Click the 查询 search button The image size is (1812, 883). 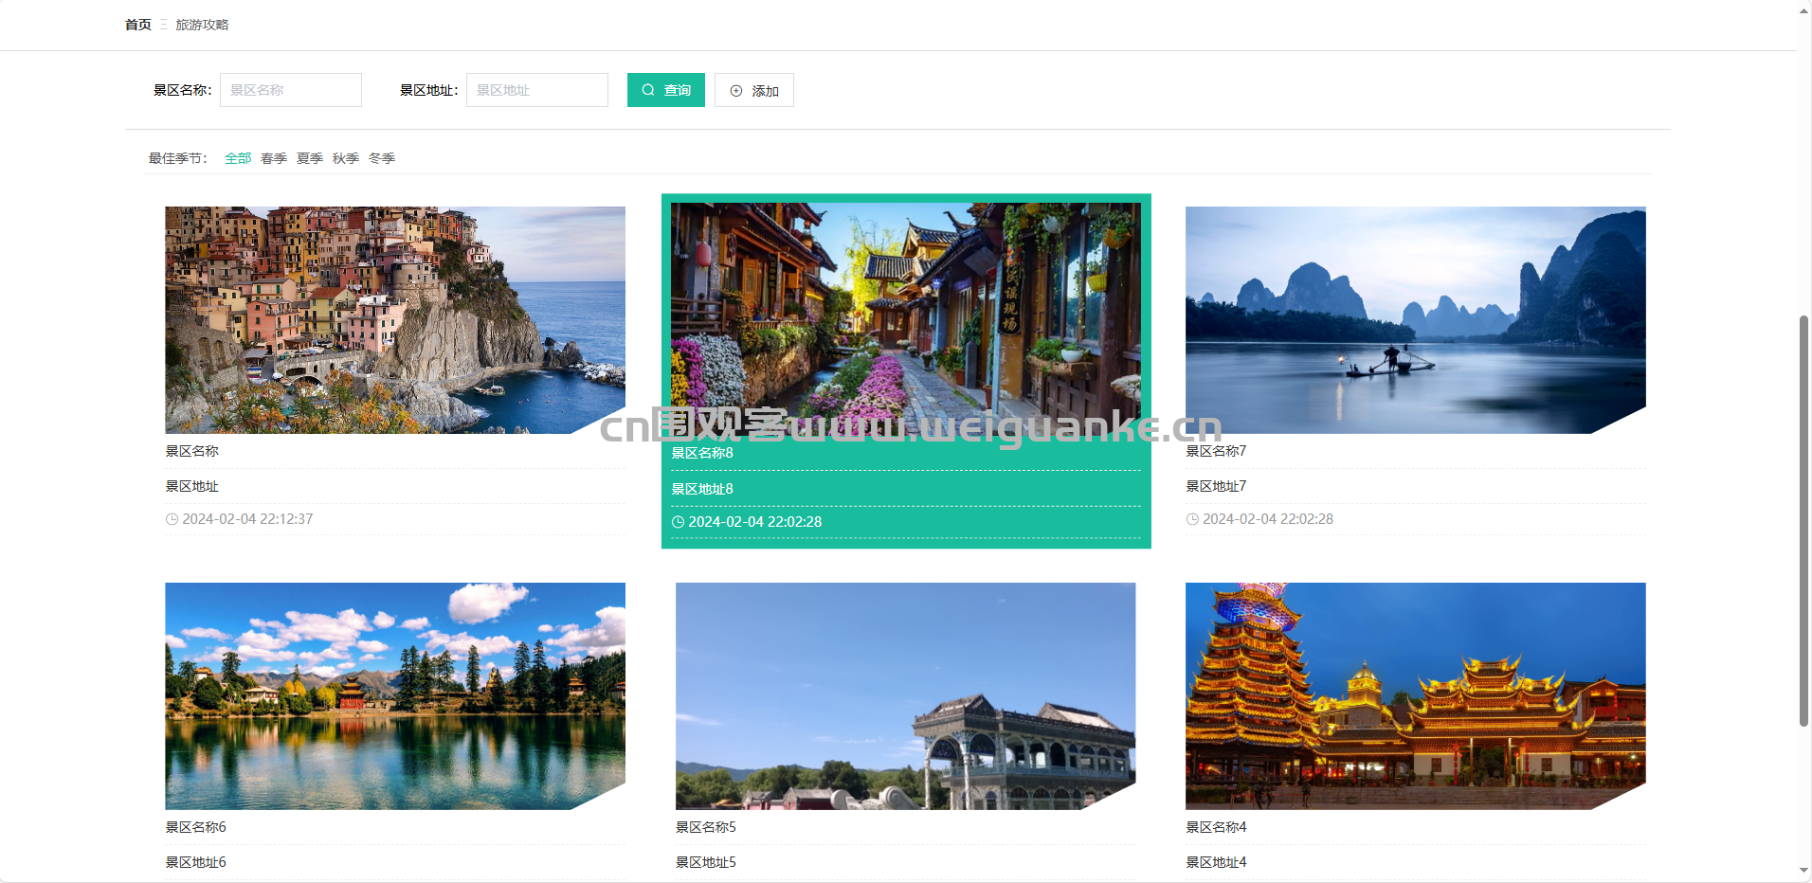point(666,90)
